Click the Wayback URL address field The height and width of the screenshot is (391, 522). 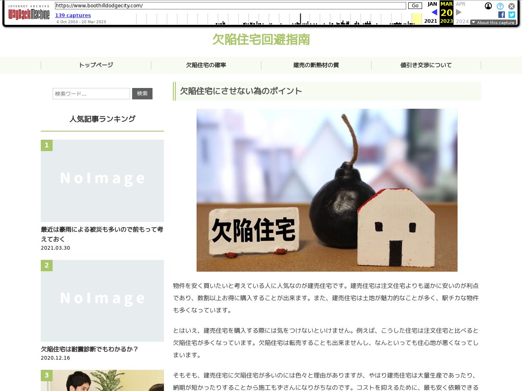click(230, 6)
